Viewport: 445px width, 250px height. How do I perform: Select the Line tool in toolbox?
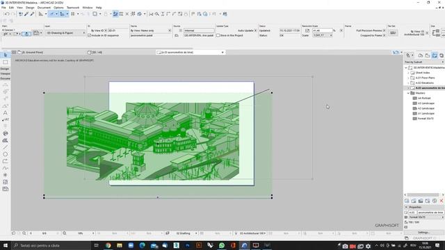click(x=5, y=147)
